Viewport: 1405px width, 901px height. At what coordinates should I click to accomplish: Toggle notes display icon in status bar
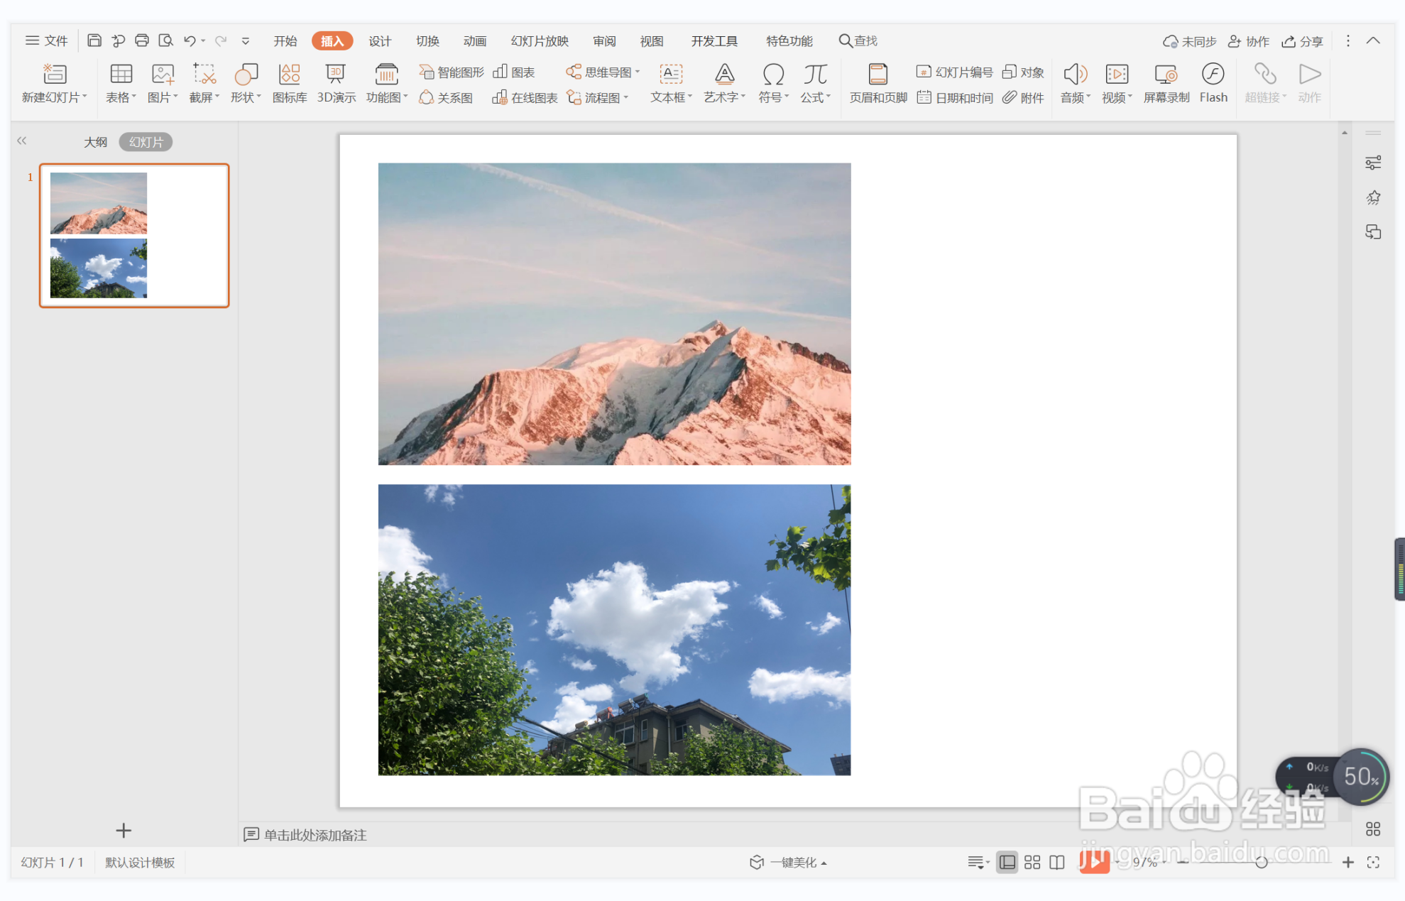tap(978, 862)
